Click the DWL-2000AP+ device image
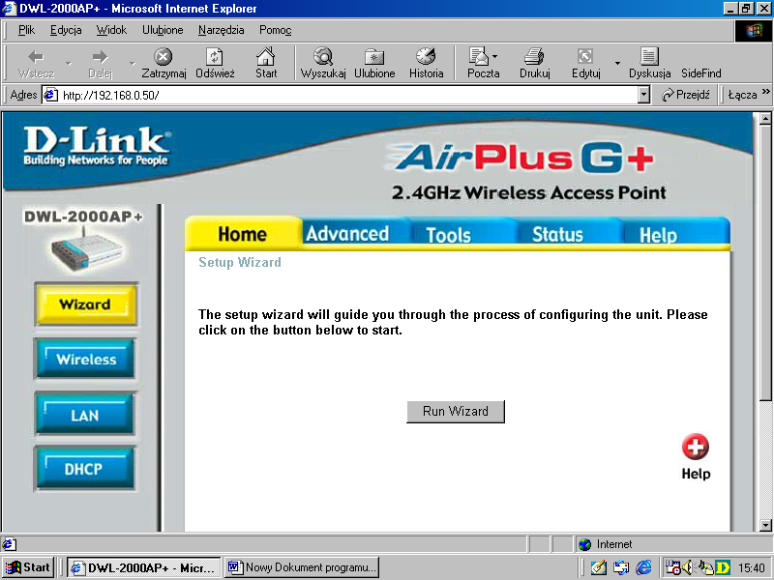The image size is (774, 580). [x=86, y=249]
